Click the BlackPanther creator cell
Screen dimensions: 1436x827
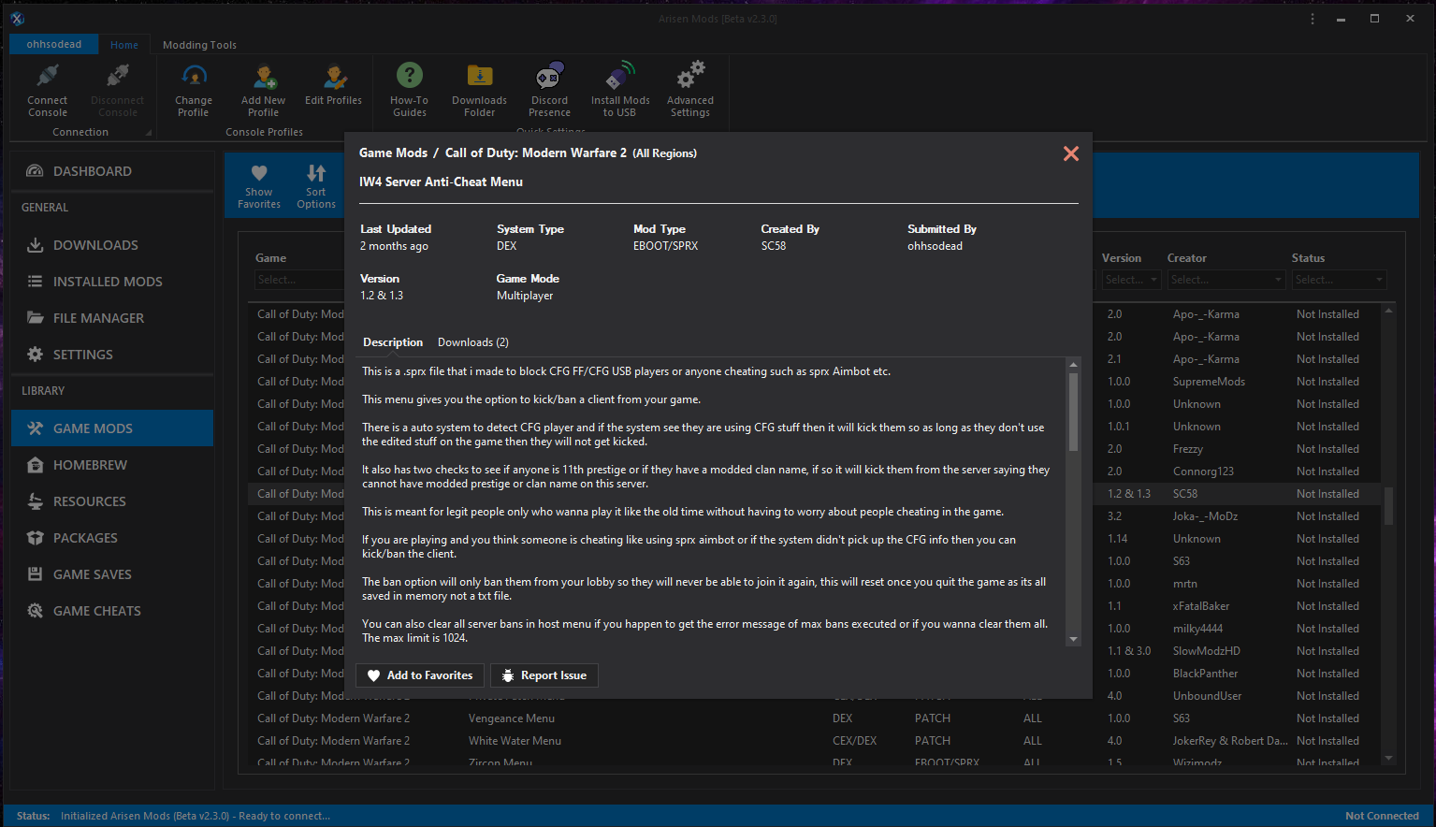point(1205,674)
